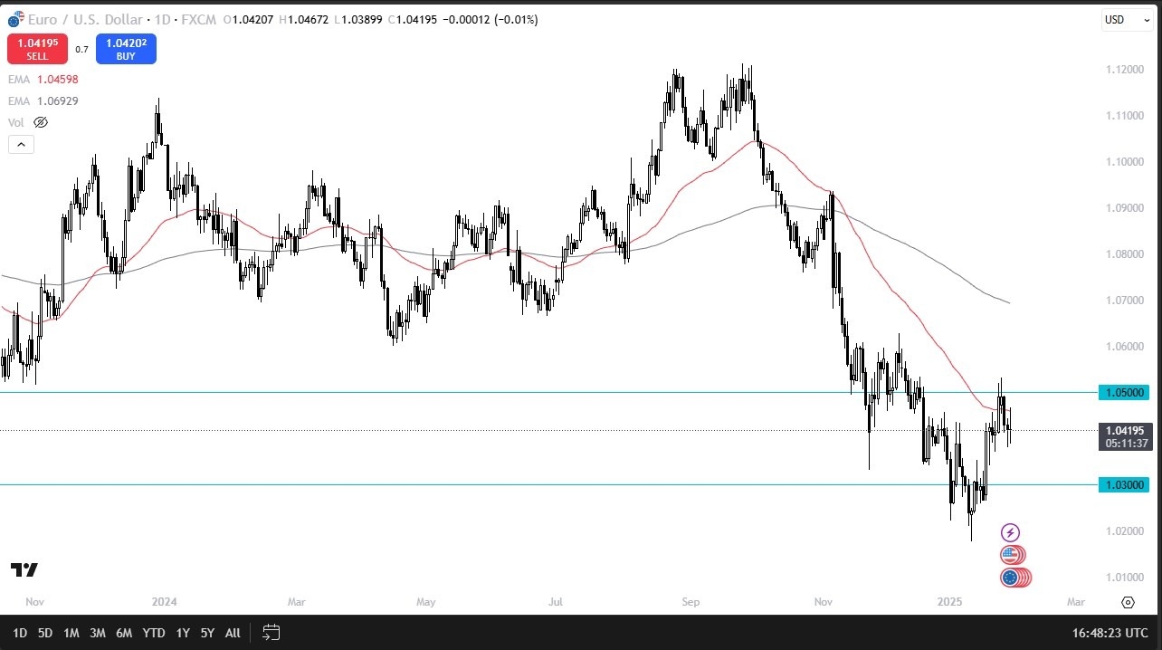Viewport: 1162px width, 650px height.
Task: Open the USD currency dropdown
Action: (1125, 19)
